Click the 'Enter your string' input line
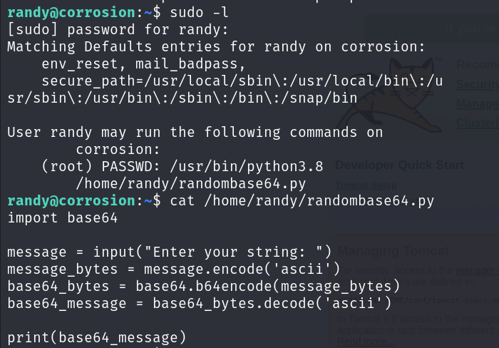Viewport: 499px width, 348px height. pos(170,252)
